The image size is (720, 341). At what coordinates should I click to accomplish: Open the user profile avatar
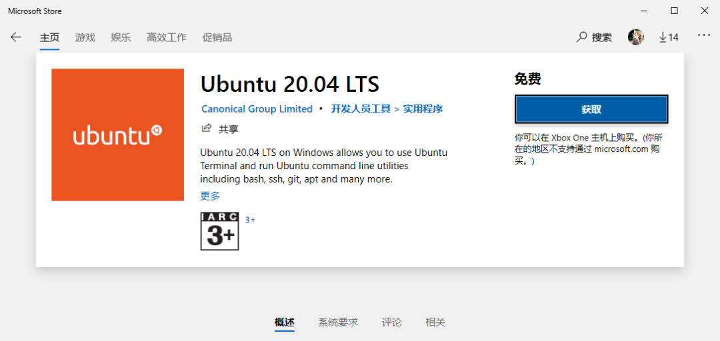coord(635,37)
